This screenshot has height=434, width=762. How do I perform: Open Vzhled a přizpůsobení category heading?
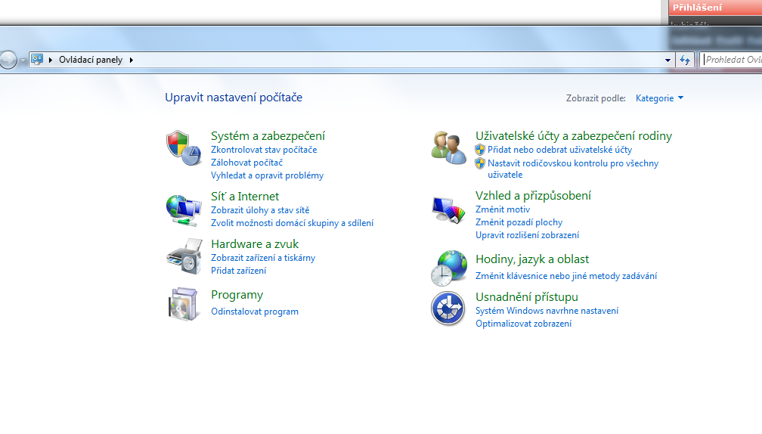[x=533, y=196]
